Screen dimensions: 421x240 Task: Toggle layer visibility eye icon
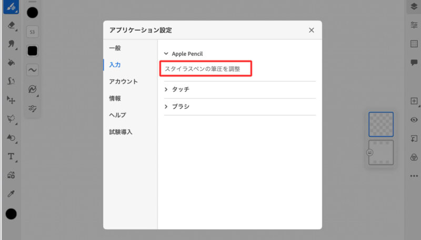(414, 120)
